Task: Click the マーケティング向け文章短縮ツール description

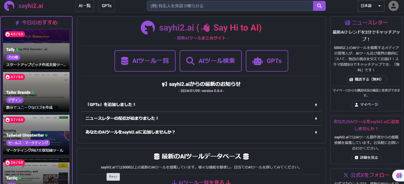Action: coord(35,150)
